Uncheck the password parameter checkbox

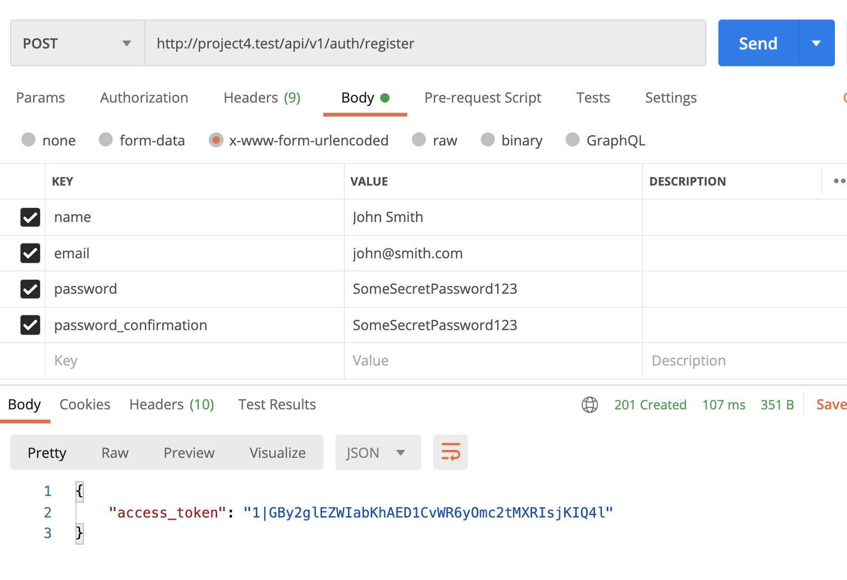(x=30, y=289)
